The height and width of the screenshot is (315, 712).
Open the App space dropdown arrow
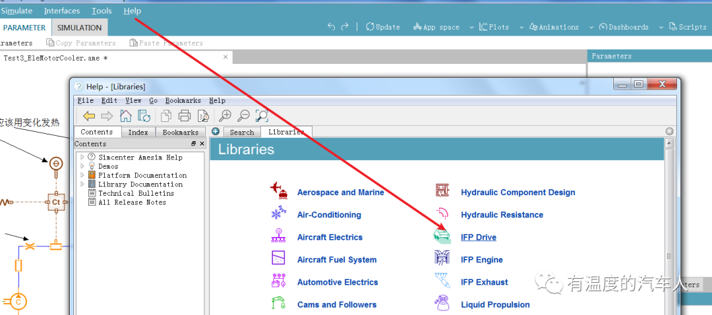(x=471, y=27)
